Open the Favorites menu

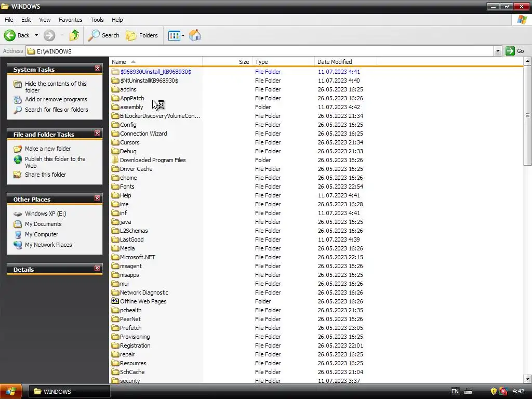click(71, 20)
